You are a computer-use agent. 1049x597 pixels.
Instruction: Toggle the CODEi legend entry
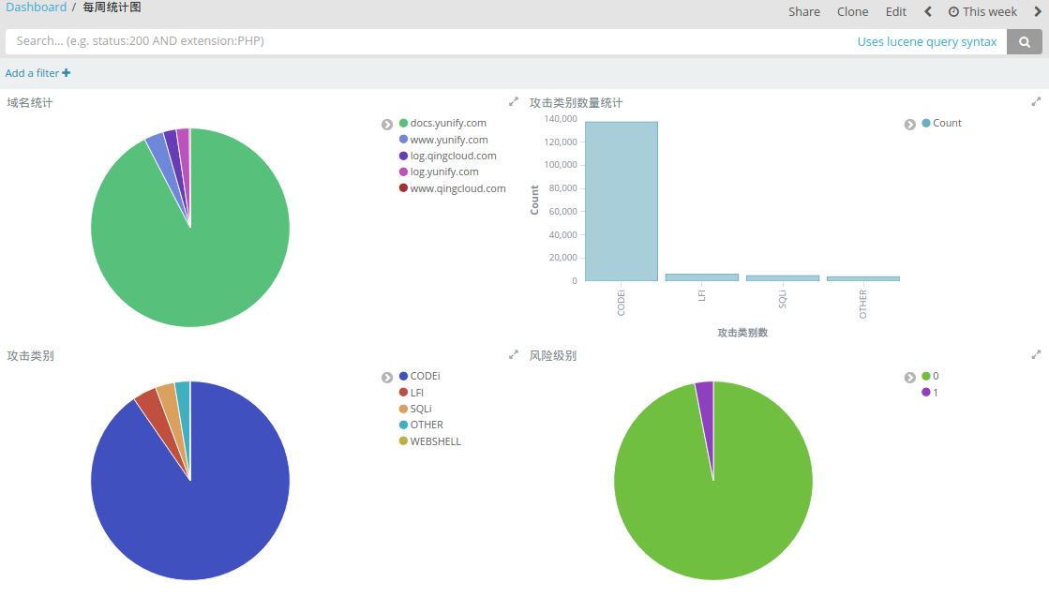(425, 377)
